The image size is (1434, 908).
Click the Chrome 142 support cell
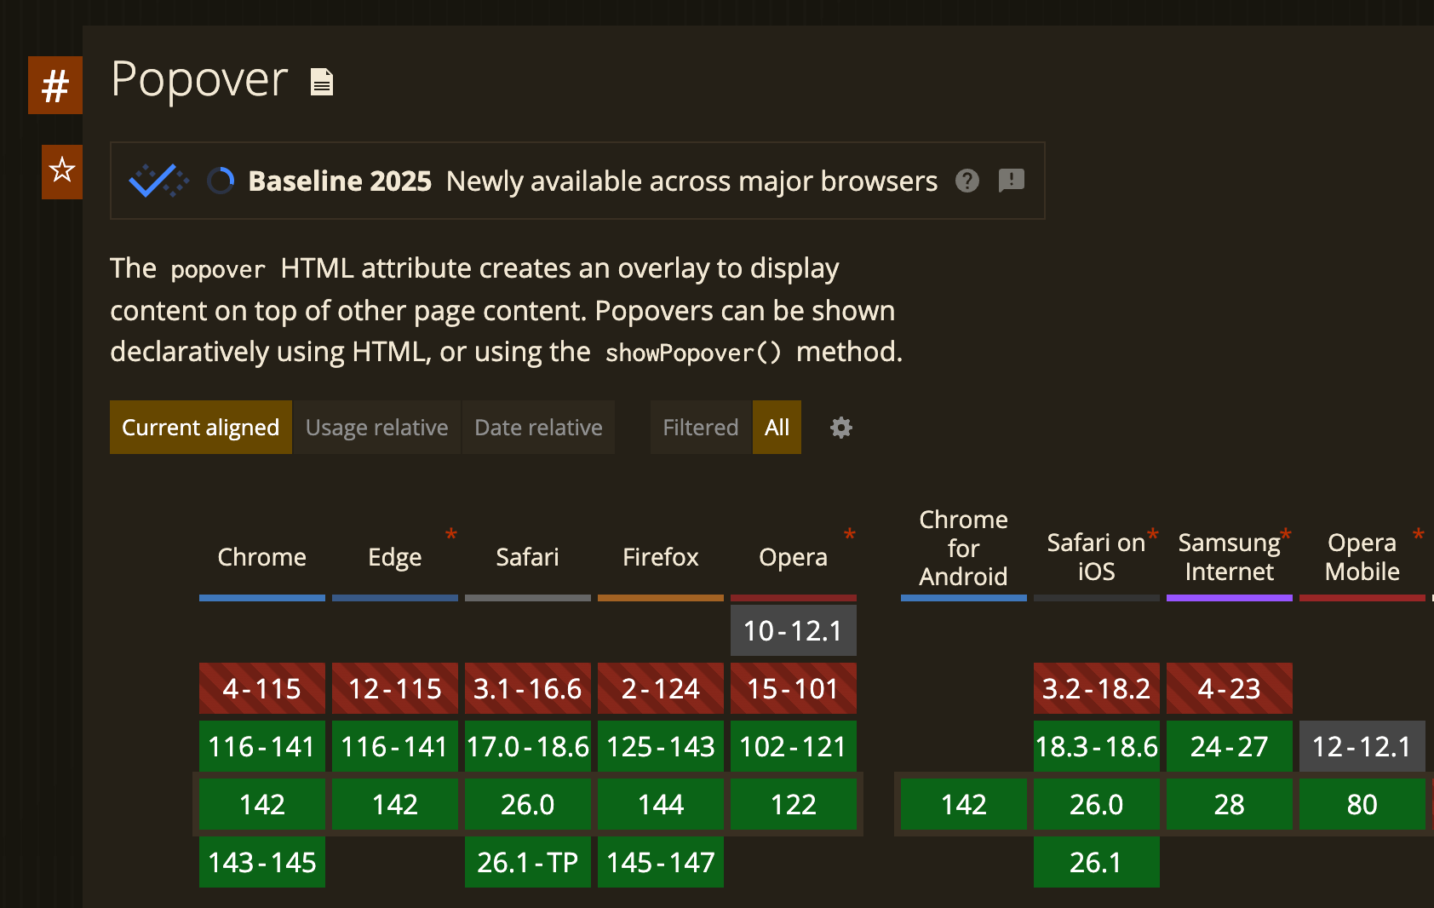[261, 803]
